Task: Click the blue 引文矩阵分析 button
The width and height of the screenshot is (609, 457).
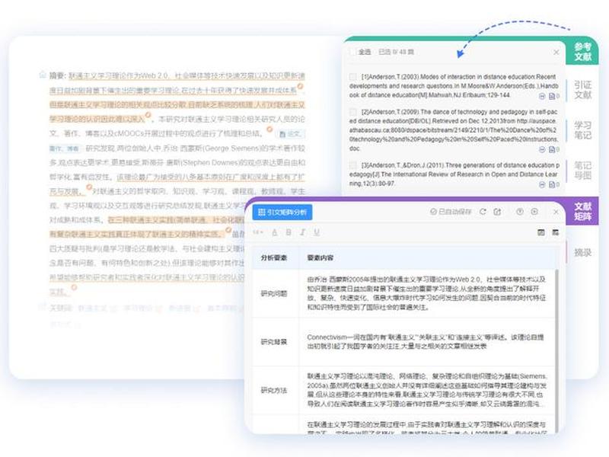Action: pyautogui.click(x=282, y=213)
